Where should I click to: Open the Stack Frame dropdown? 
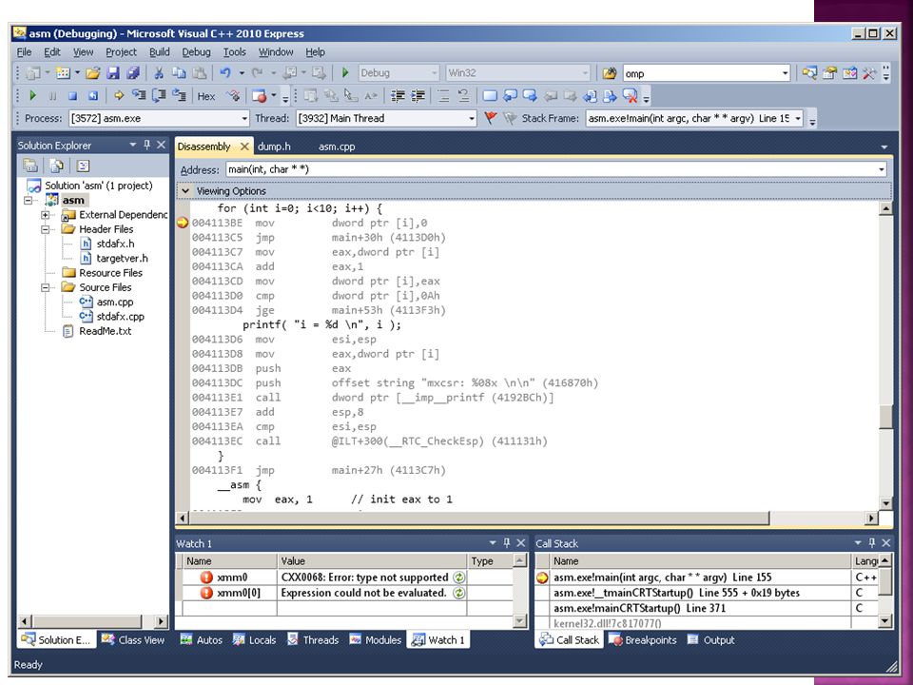click(798, 119)
